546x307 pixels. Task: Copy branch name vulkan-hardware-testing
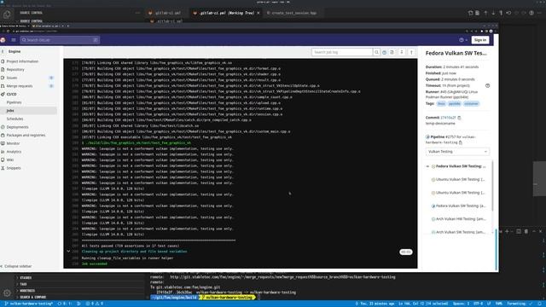tap(461, 142)
